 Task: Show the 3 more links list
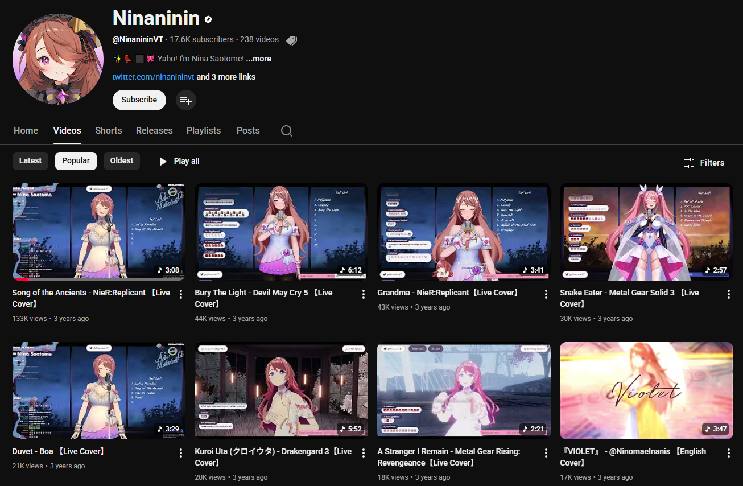click(226, 77)
